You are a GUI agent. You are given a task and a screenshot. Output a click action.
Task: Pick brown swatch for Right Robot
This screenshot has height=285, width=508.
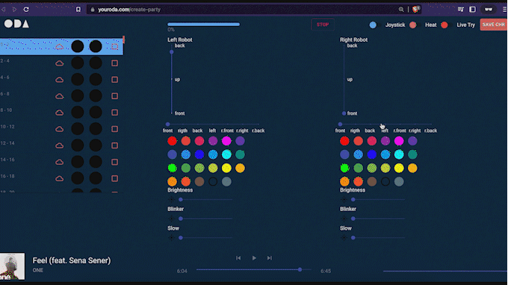pyautogui.click(x=371, y=181)
